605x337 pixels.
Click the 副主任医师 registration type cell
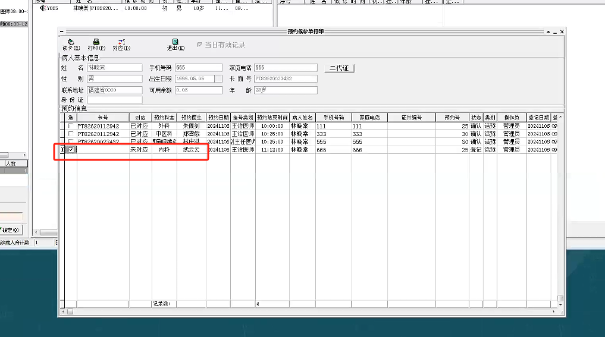(243, 142)
